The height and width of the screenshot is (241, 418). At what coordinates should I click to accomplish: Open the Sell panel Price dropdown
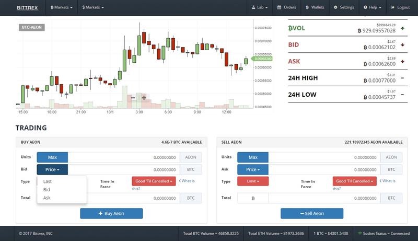(253, 169)
